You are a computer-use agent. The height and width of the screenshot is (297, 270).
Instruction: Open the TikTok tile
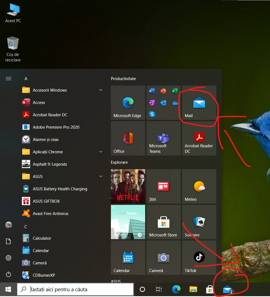pyautogui.click(x=199, y=258)
